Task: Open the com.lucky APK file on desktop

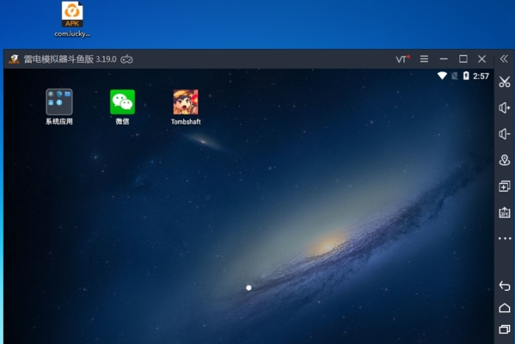Action: [72, 20]
